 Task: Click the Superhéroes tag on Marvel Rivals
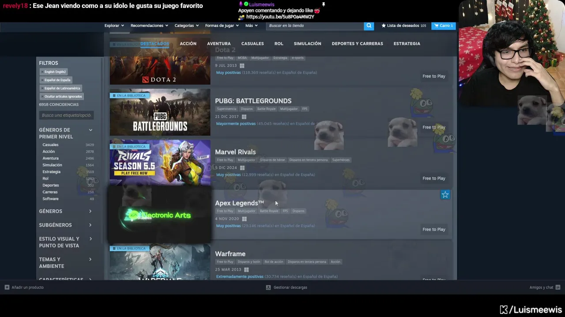tap(341, 160)
